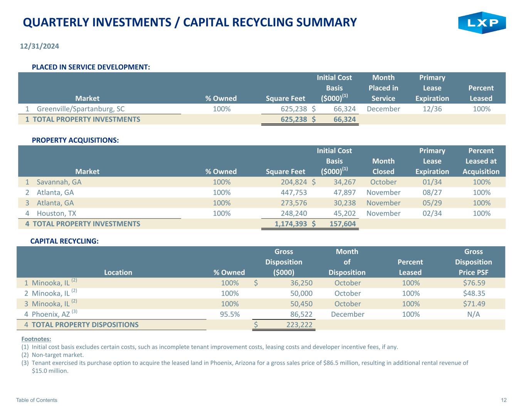
Task: Click the 50,450 gross disposition value
Action: [301, 304]
